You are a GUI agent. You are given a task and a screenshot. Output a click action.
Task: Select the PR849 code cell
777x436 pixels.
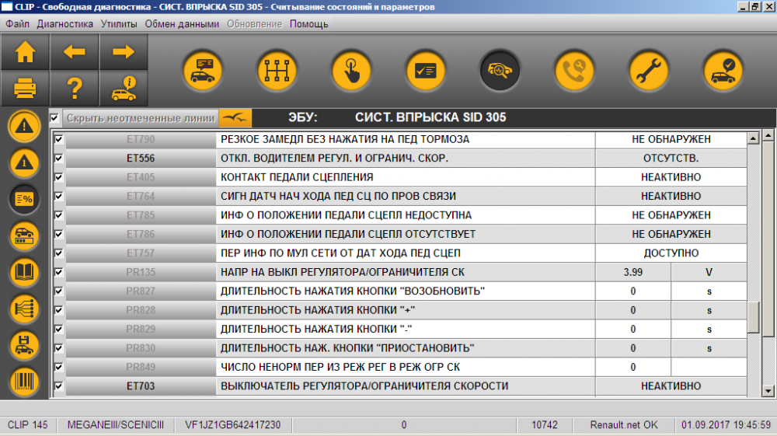point(141,367)
